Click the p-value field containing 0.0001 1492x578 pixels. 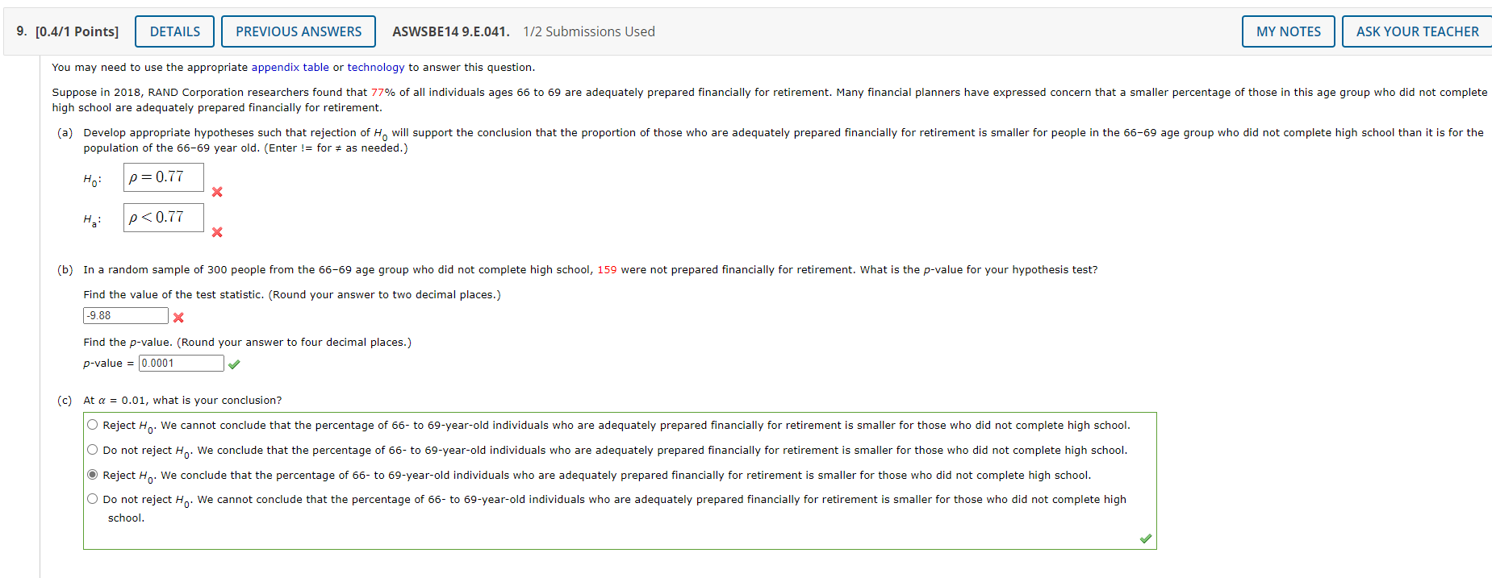[x=181, y=363]
